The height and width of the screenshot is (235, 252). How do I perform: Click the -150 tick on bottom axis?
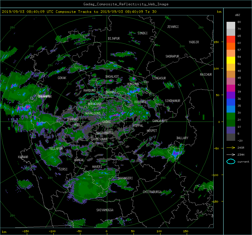coord(25,231)
